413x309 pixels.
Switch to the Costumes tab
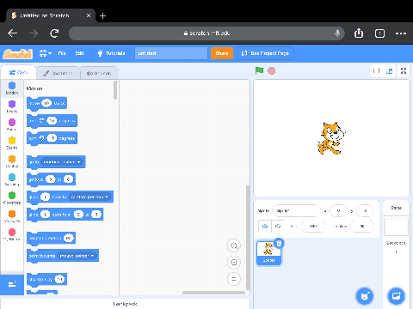pyautogui.click(x=58, y=73)
